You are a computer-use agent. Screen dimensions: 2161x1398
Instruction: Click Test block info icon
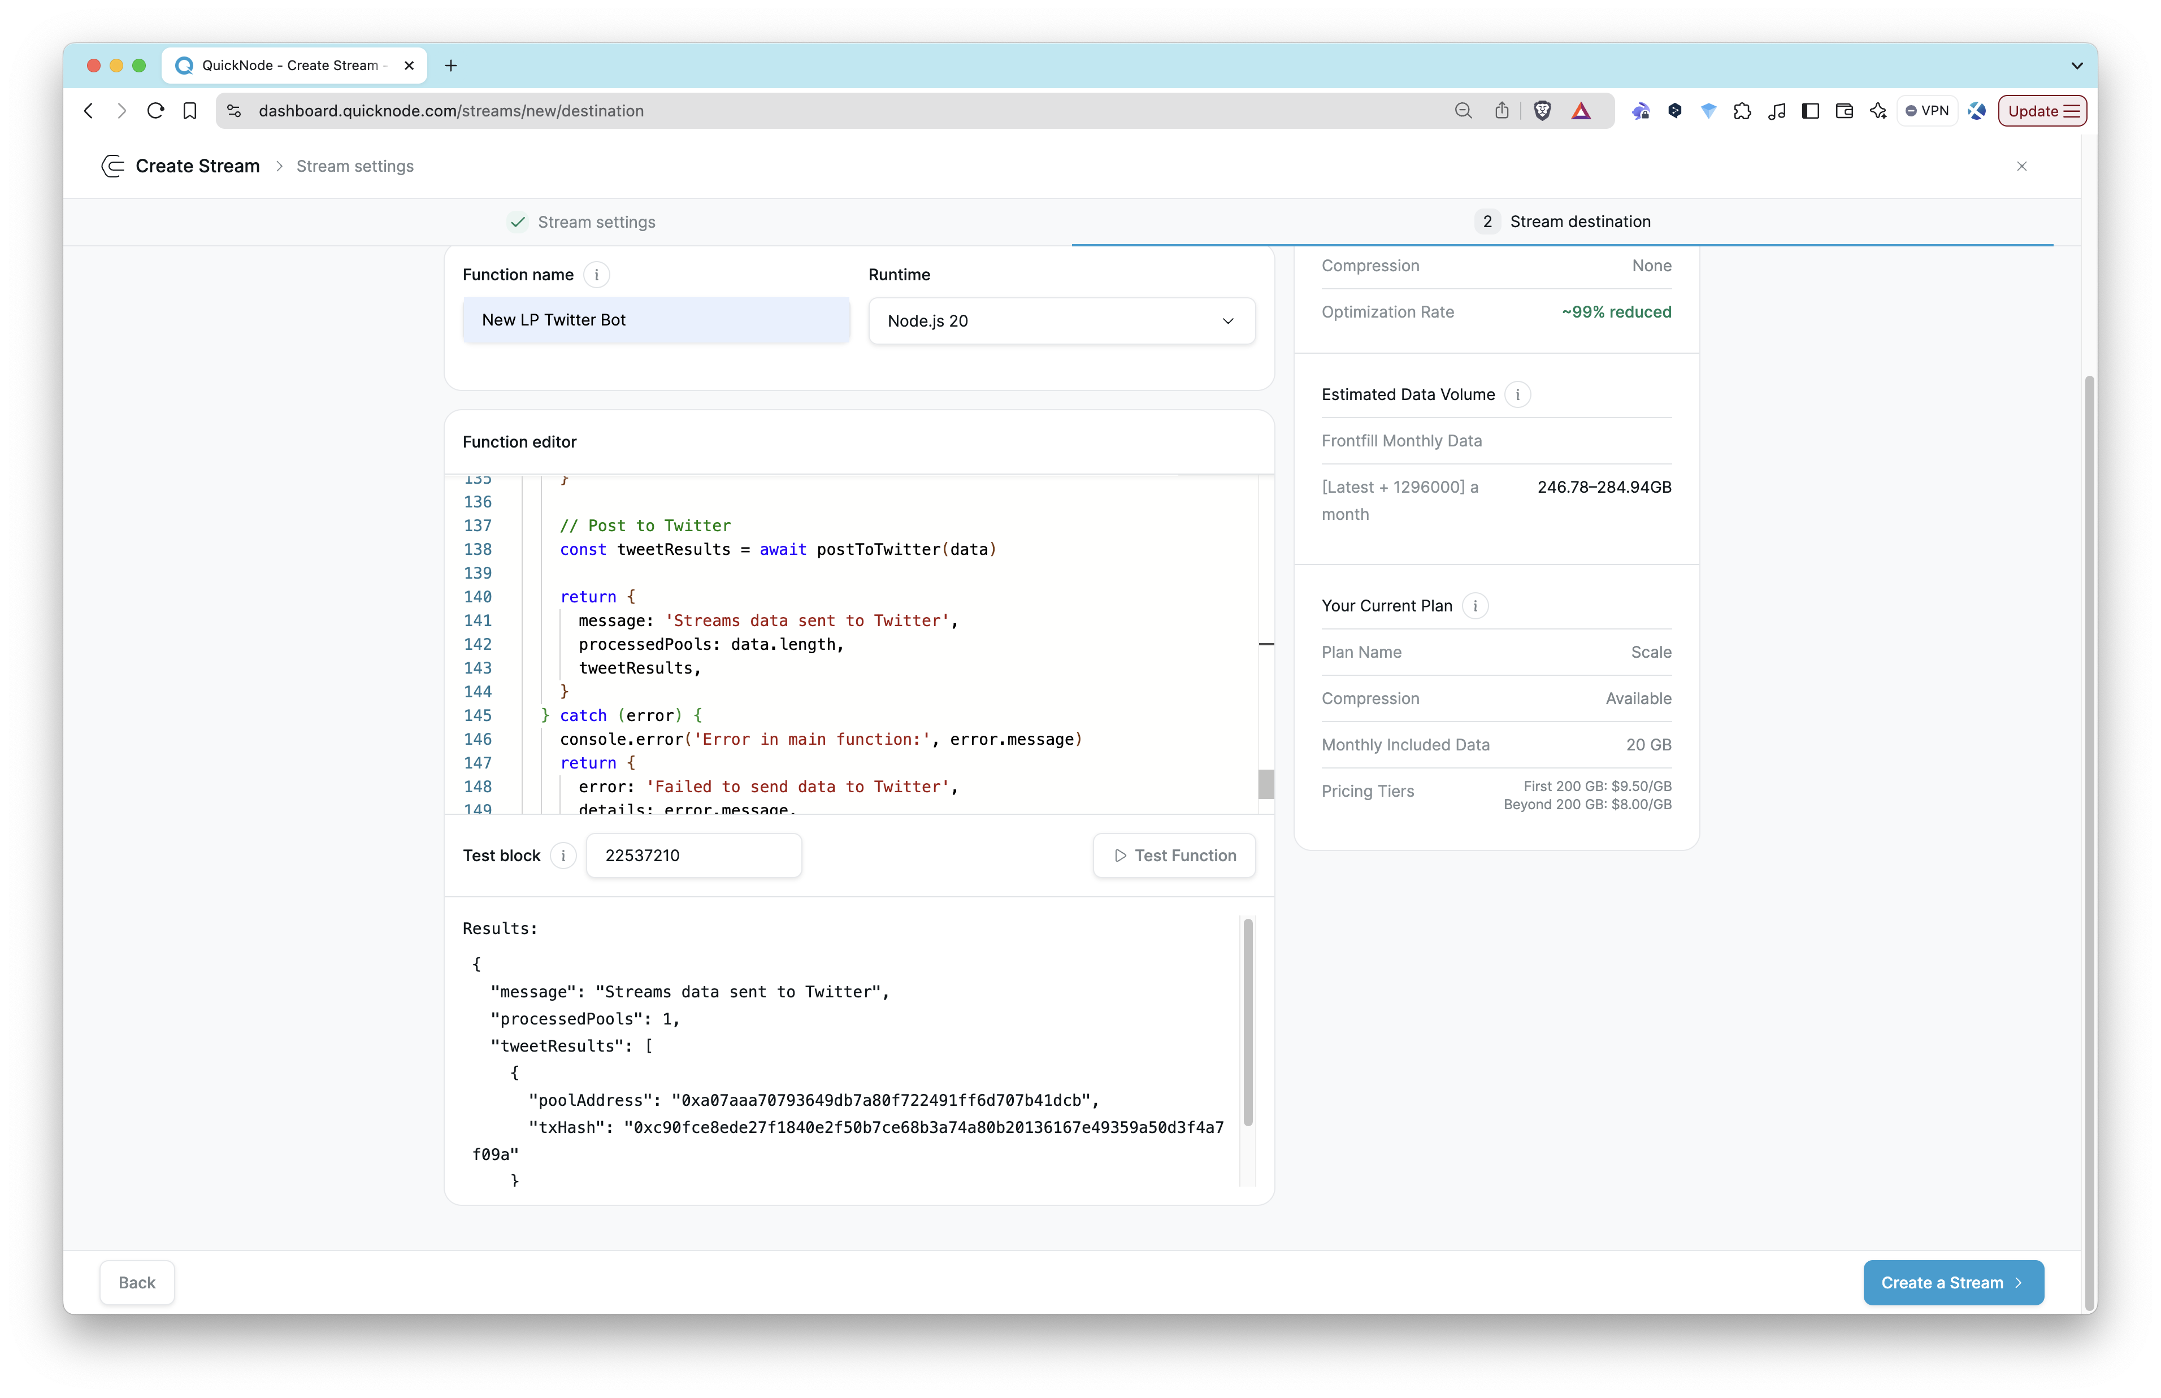563,855
